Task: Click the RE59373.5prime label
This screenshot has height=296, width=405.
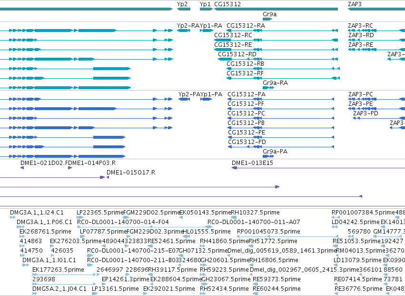Action: [x=277, y=279]
